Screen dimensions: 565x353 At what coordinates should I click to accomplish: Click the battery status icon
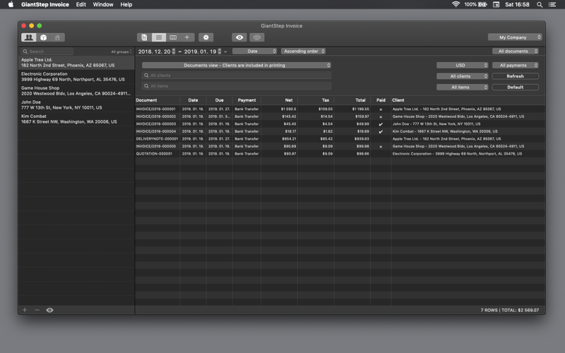(482, 4)
